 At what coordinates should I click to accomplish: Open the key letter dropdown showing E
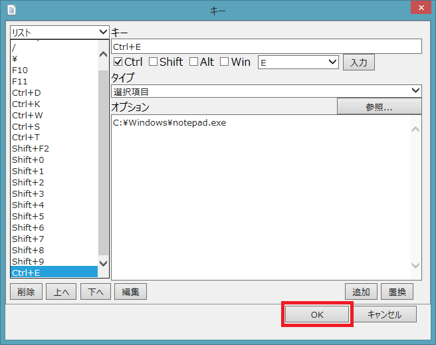tap(298, 62)
